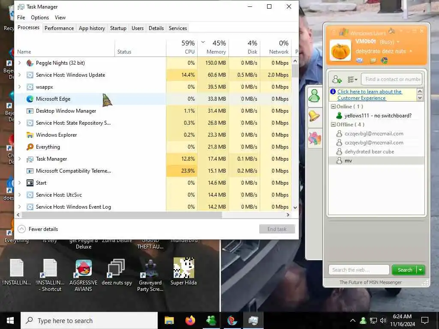The width and height of the screenshot is (439, 329).
Task: Switch to the Users tab
Action: 138,28
